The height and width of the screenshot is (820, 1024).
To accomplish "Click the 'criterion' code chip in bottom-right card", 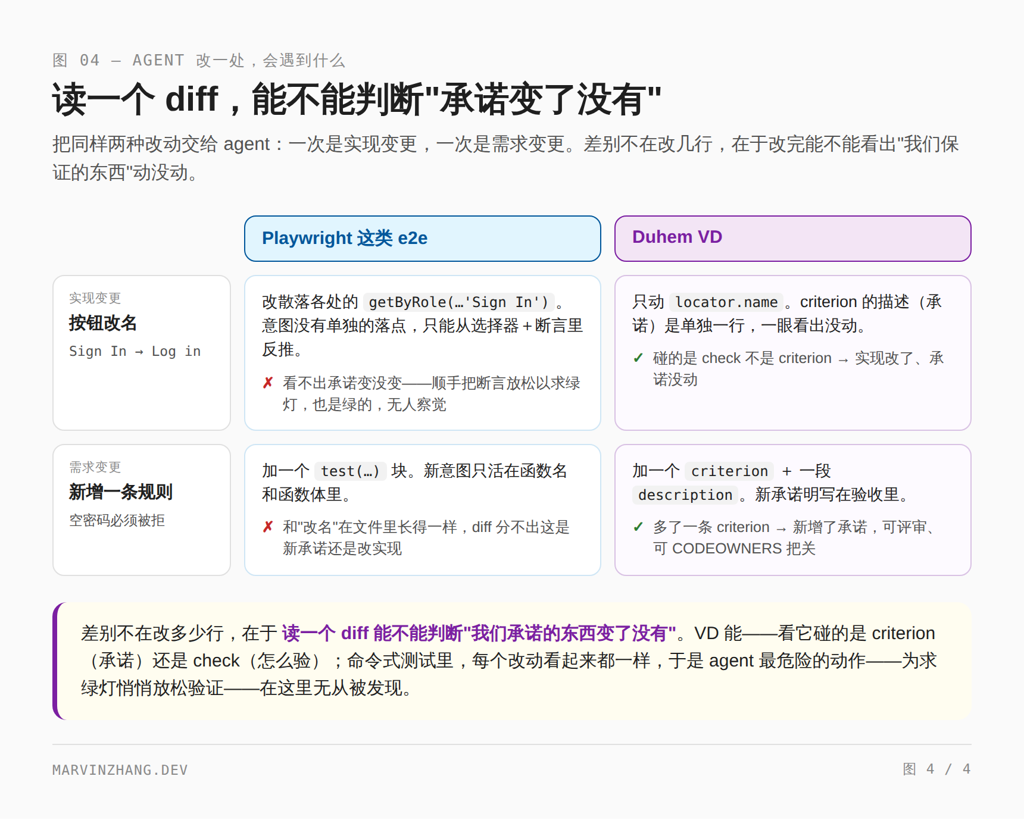I will tap(729, 471).
